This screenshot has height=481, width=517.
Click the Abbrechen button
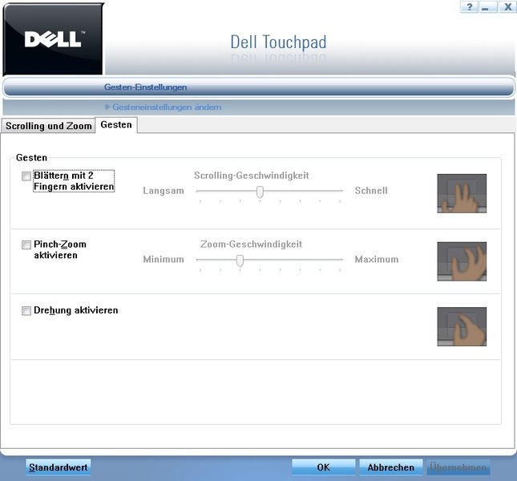click(390, 467)
